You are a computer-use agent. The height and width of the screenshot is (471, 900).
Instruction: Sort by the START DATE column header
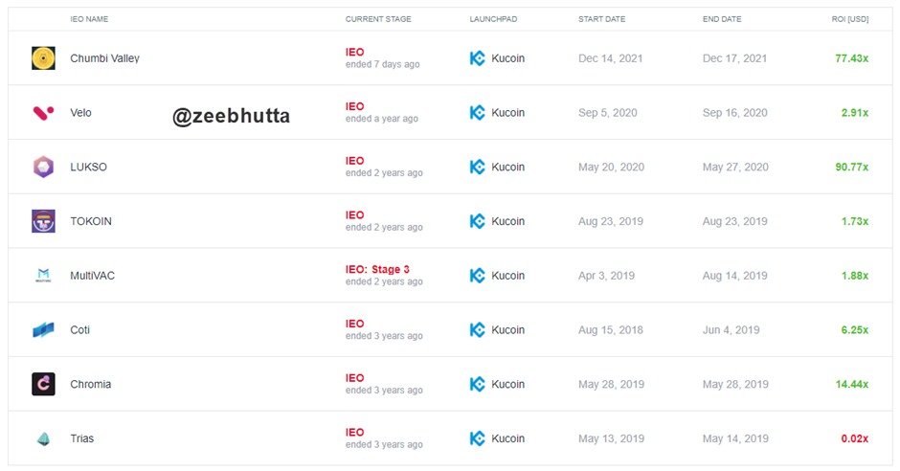(601, 19)
